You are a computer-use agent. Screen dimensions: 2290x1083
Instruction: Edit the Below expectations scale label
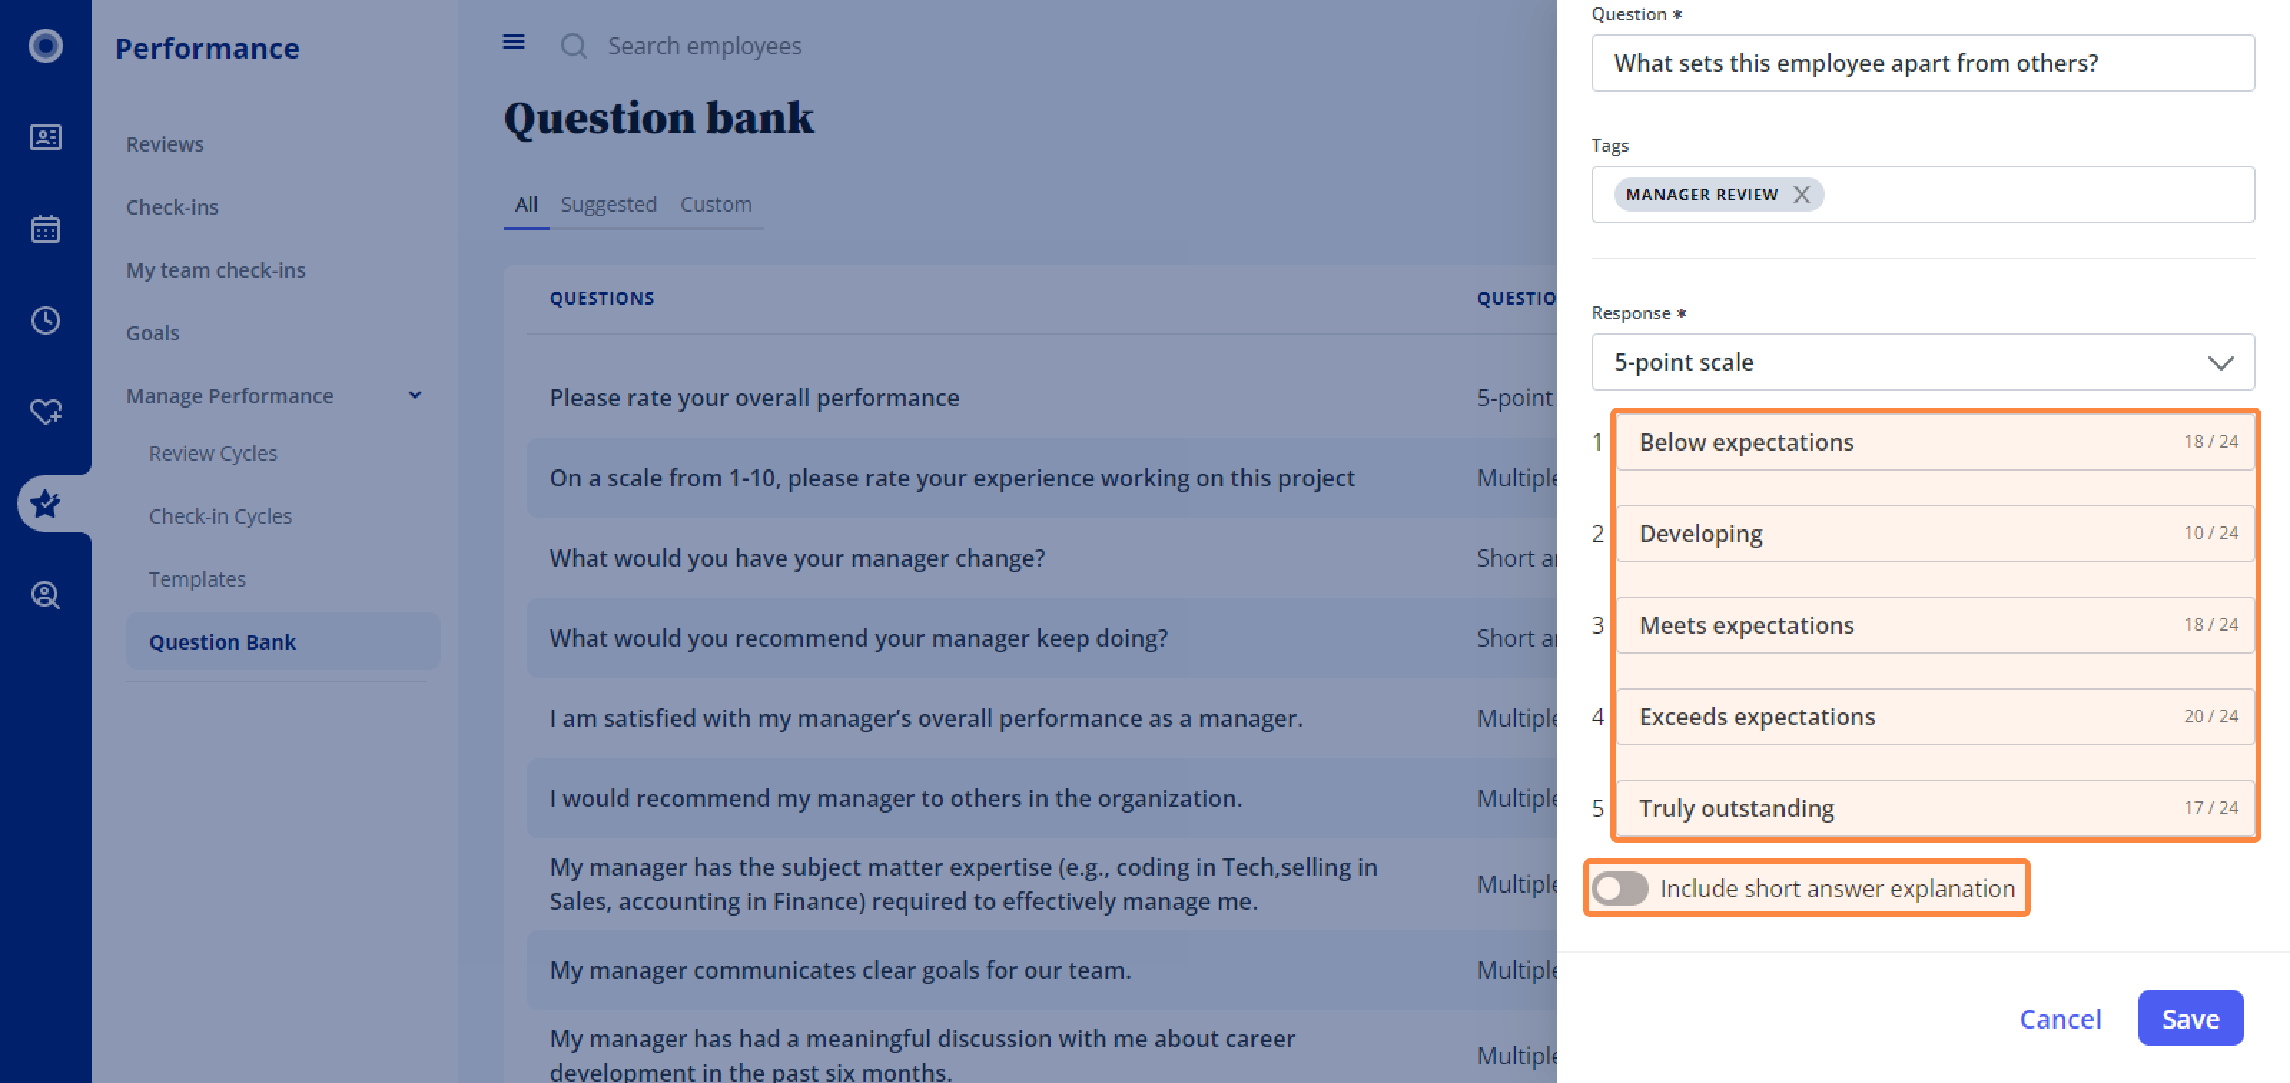pyautogui.click(x=1934, y=441)
